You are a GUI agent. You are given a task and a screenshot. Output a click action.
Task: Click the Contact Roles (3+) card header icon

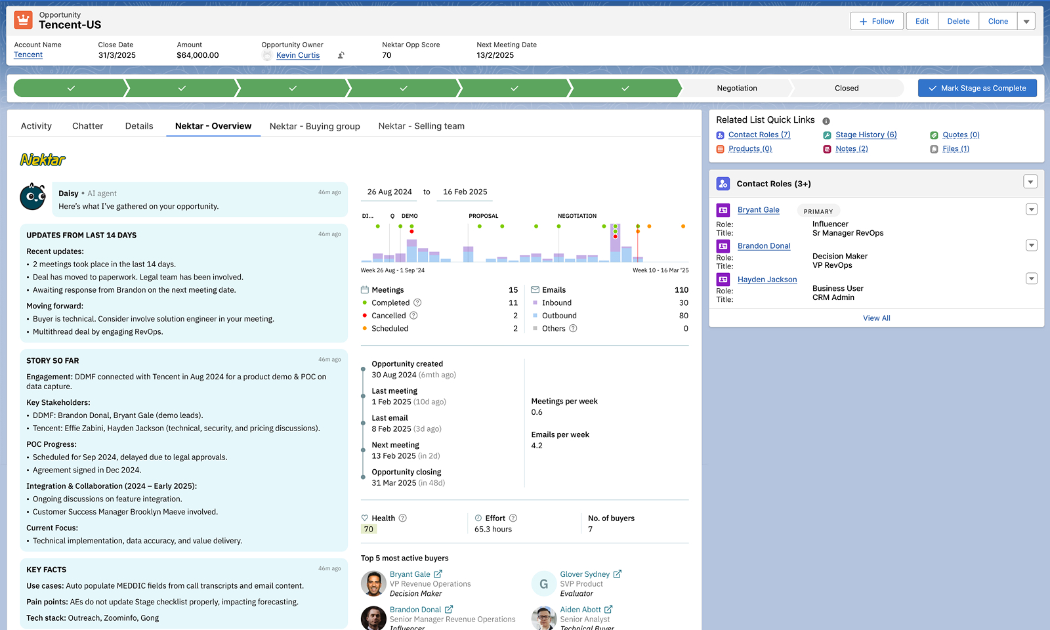point(723,184)
